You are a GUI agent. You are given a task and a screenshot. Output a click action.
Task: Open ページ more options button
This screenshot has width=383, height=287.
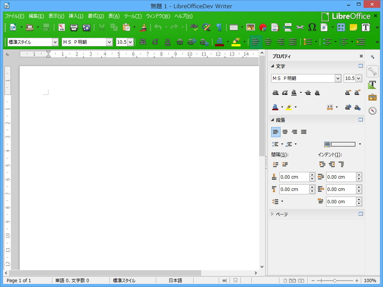361,214
